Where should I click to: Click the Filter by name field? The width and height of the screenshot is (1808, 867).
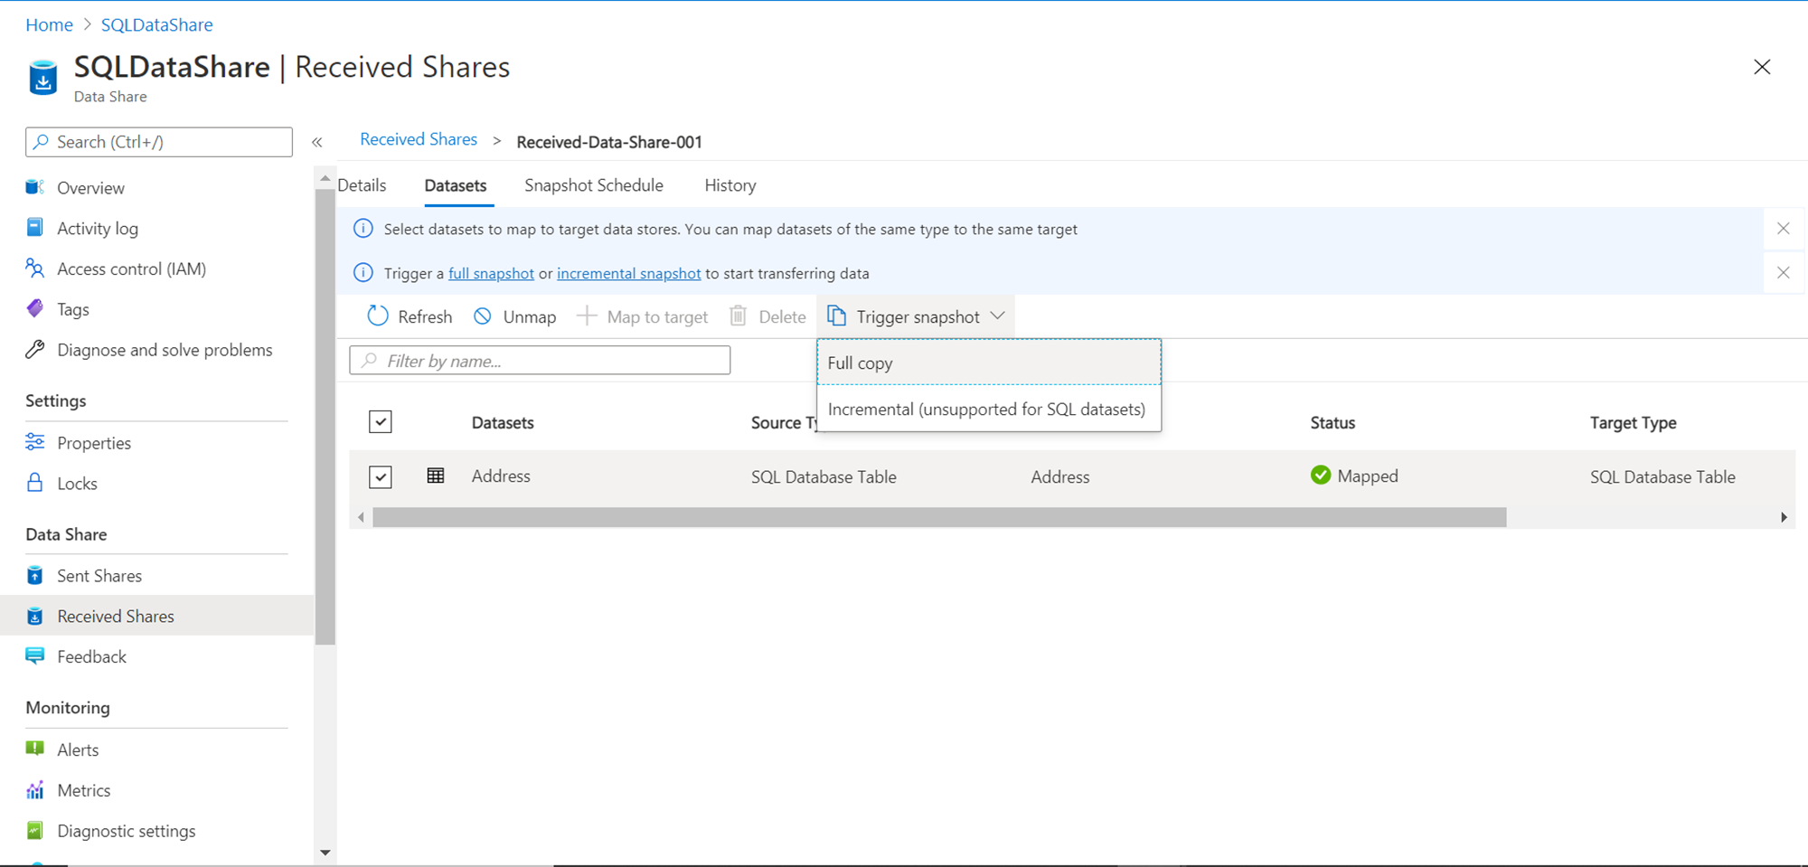click(540, 361)
